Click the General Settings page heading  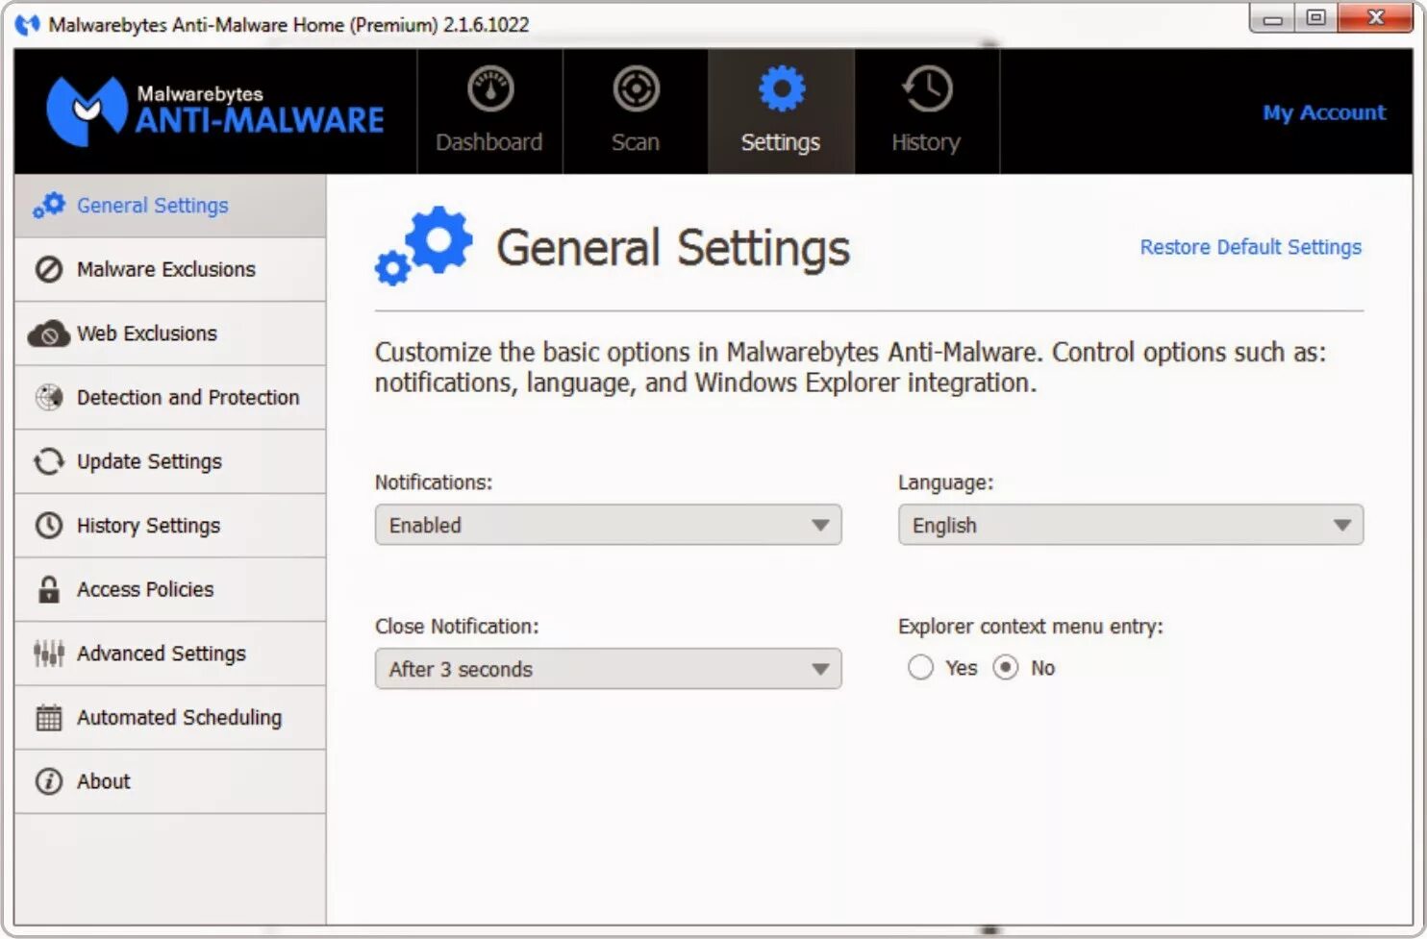[673, 248]
